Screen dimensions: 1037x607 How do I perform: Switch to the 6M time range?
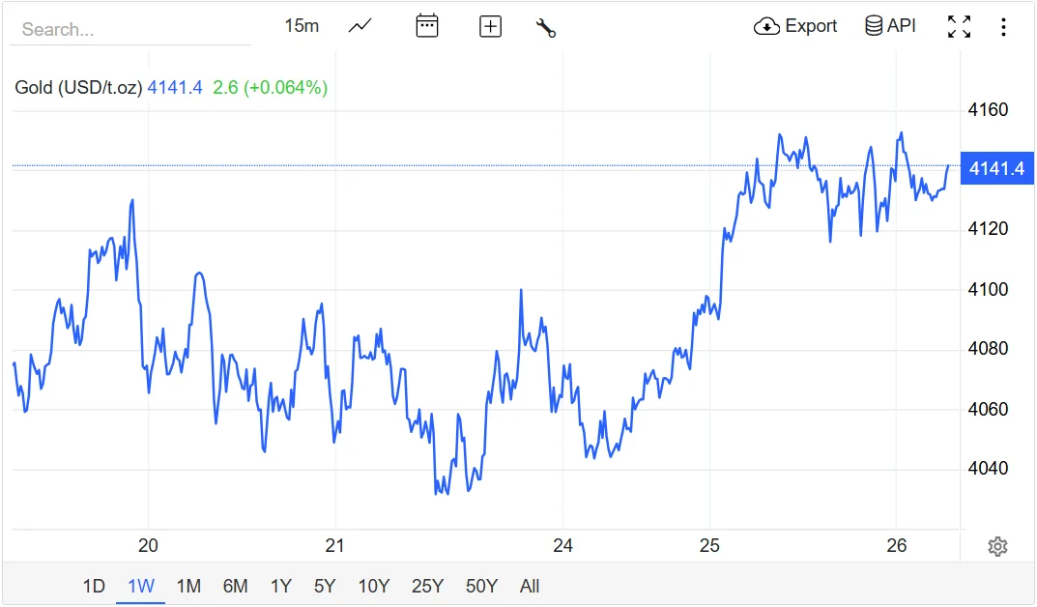pos(235,587)
